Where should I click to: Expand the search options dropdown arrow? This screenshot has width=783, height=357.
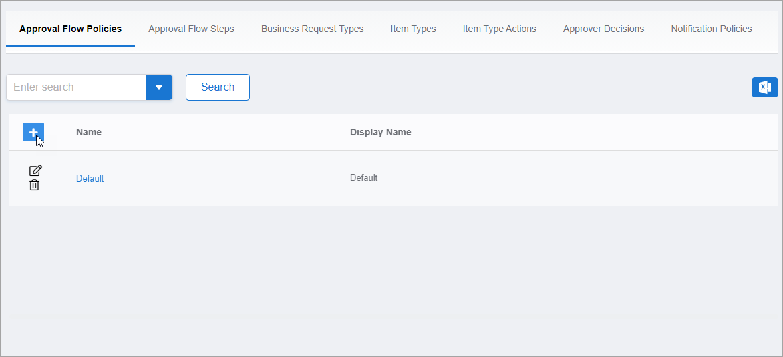point(159,87)
